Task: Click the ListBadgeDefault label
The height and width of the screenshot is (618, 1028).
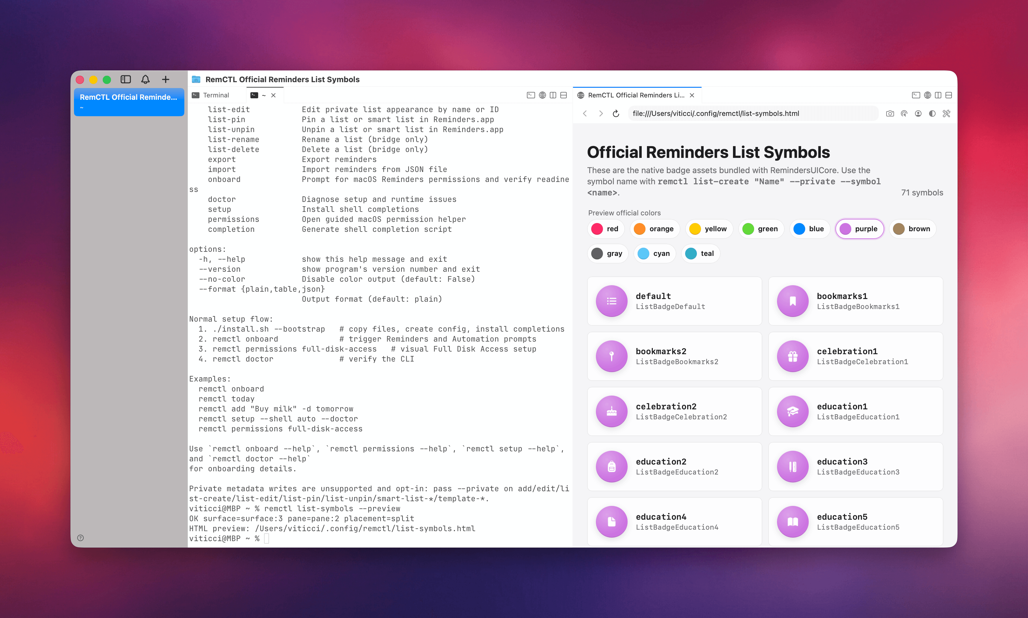Action: (x=670, y=307)
